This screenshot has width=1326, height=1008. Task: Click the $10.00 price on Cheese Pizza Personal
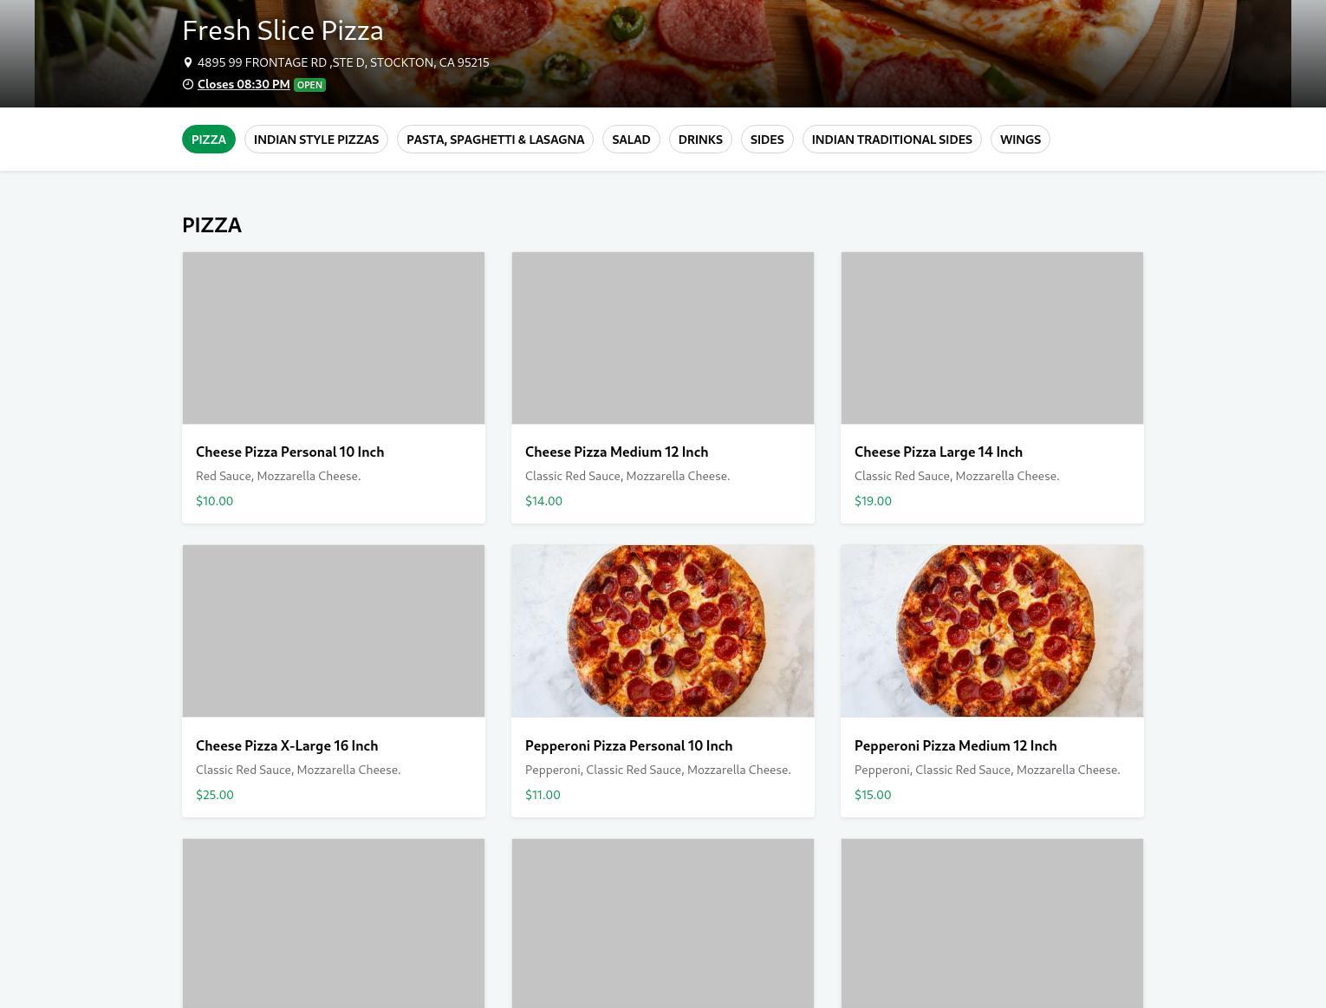click(214, 501)
